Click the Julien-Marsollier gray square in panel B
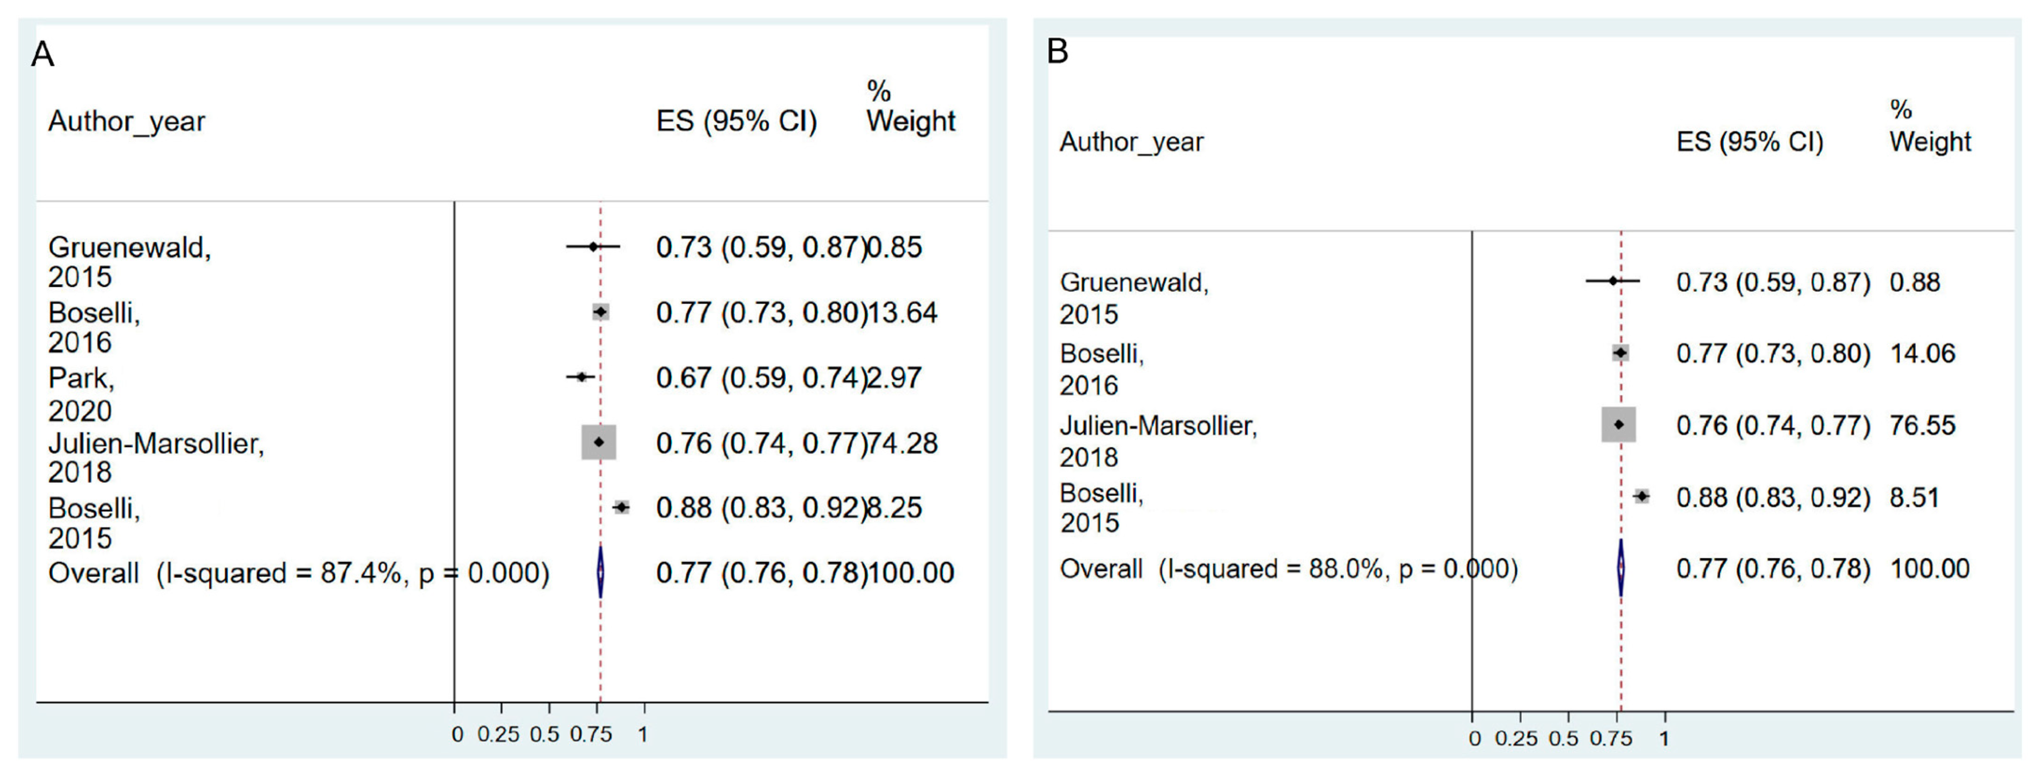 coord(1619,425)
